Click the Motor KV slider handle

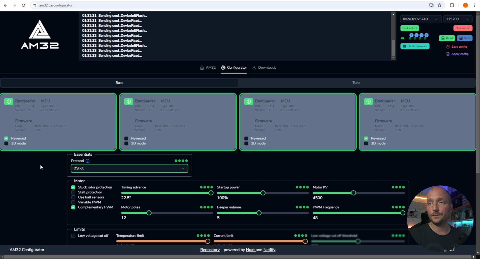[353, 193]
